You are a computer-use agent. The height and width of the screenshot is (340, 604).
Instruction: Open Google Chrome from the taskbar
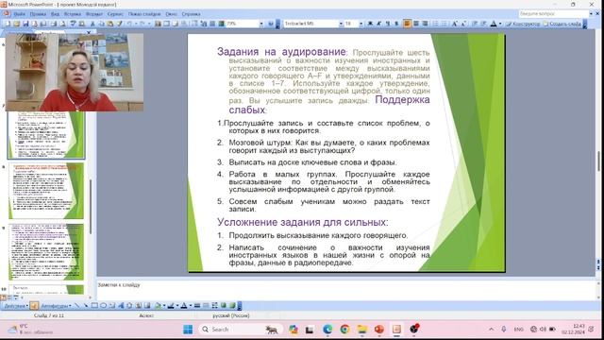click(344, 330)
